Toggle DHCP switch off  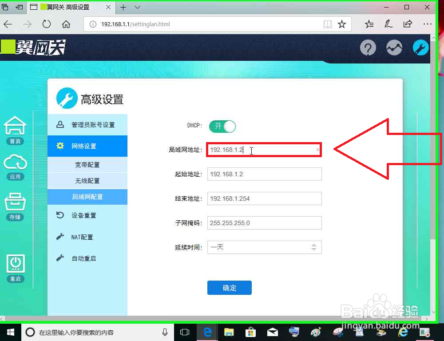(222, 126)
